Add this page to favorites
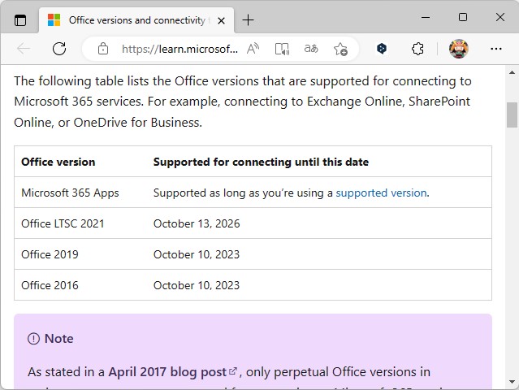519x390 pixels. 340,49
